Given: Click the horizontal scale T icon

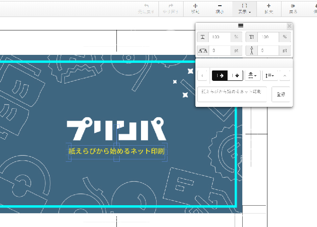Looking at the screenshot, I should [x=203, y=37].
